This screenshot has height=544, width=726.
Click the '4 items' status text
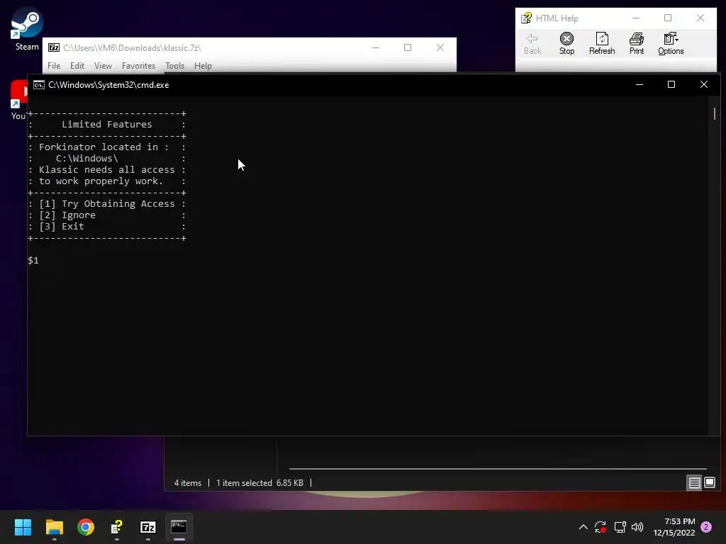point(187,483)
